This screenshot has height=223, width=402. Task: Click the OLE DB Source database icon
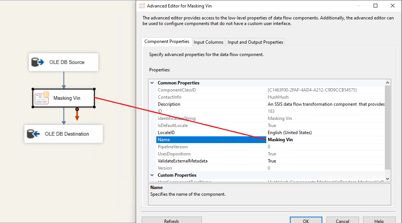coord(38,62)
